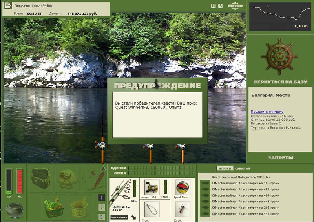This screenshot has height=222, width=314.
Task: Click the Quest Win fishing rod picture
Action: coord(120,192)
